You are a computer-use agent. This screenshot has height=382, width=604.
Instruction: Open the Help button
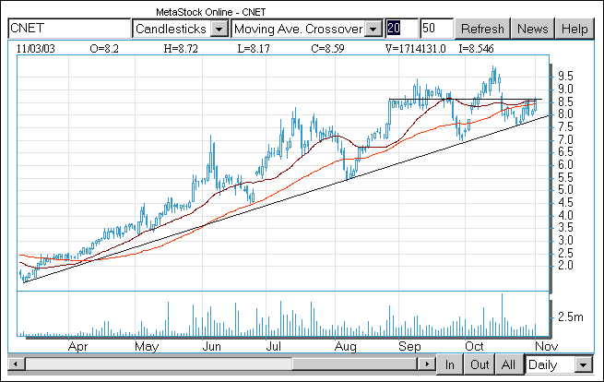[x=574, y=29]
